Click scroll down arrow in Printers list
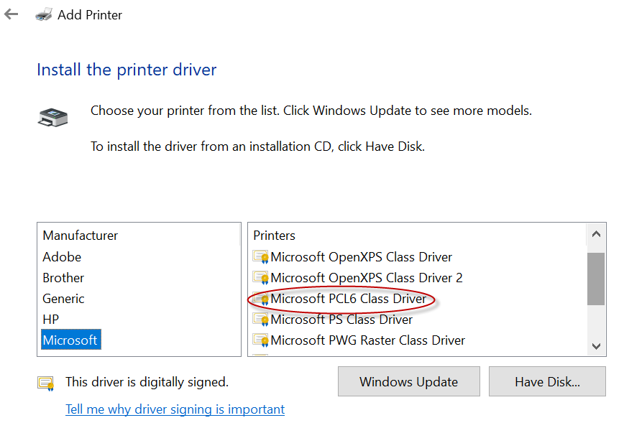The image size is (624, 428). (x=596, y=346)
